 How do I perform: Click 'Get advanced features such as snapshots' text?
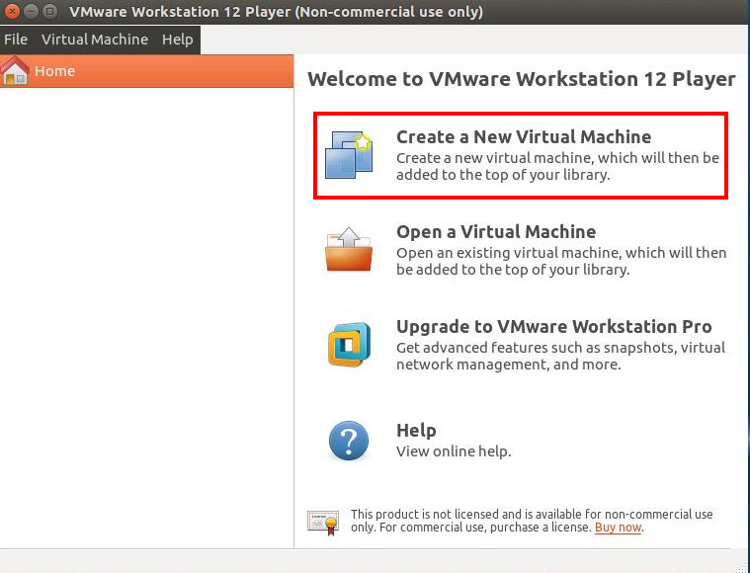coord(561,356)
